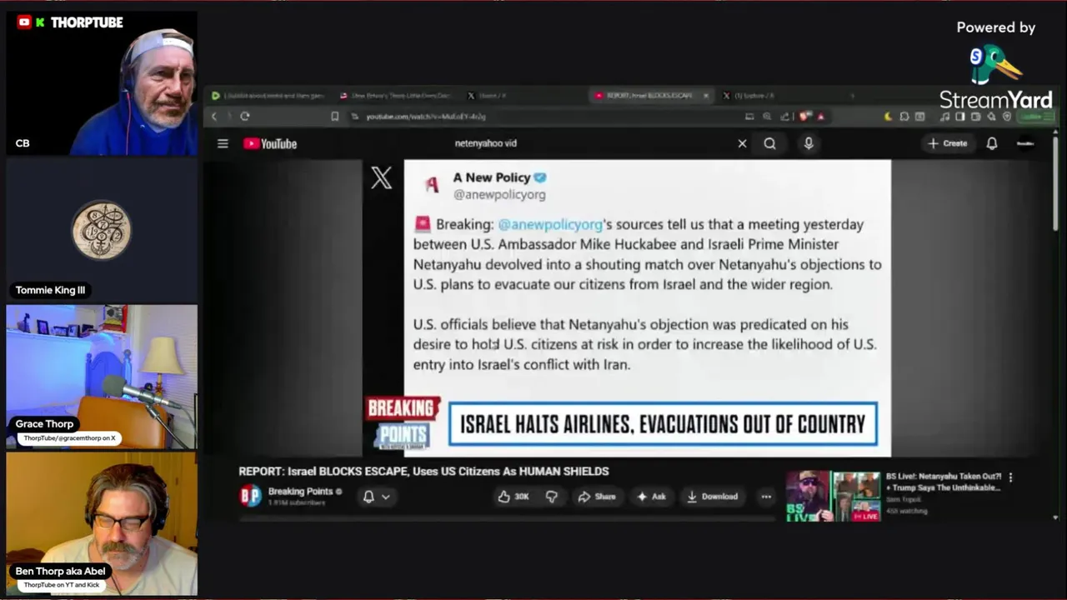The height and width of the screenshot is (600, 1067).
Task: Open options menu for BS Live suggested video
Action: (x=1010, y=477)
